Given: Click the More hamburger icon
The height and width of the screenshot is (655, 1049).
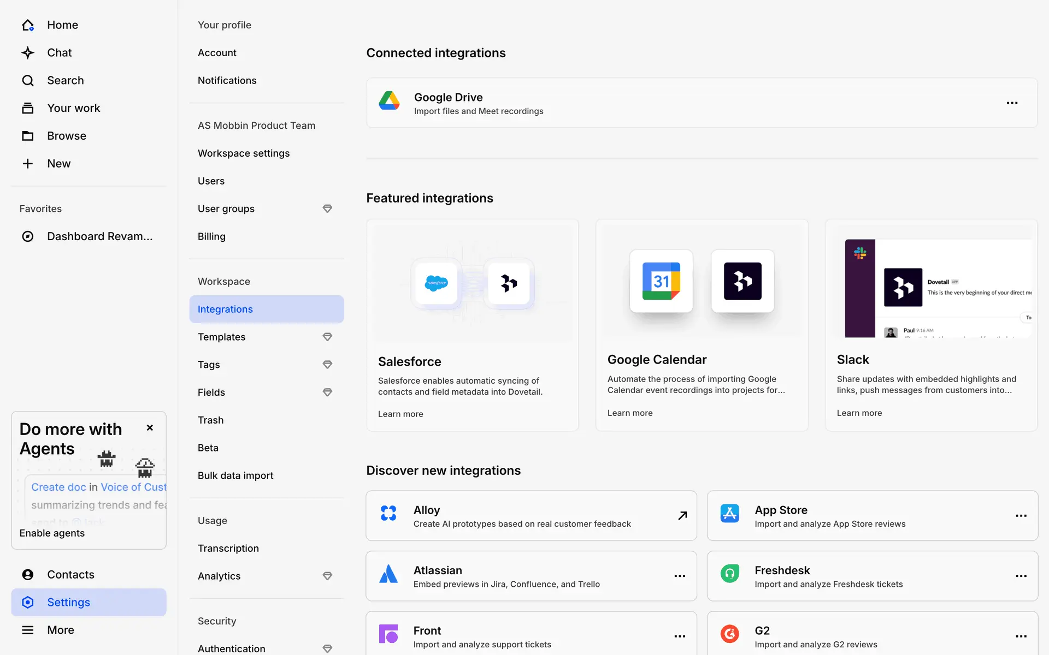Looking at the screenshot, I should click(x=28, y=630).
